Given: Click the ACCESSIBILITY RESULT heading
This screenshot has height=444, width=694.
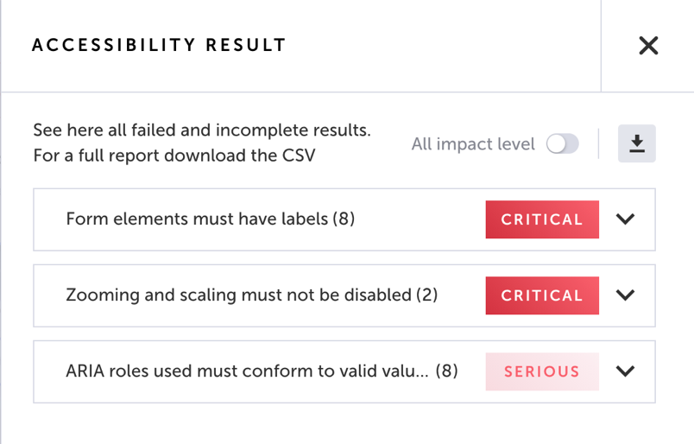Looking at the screenshot, I should click(159, 45).
